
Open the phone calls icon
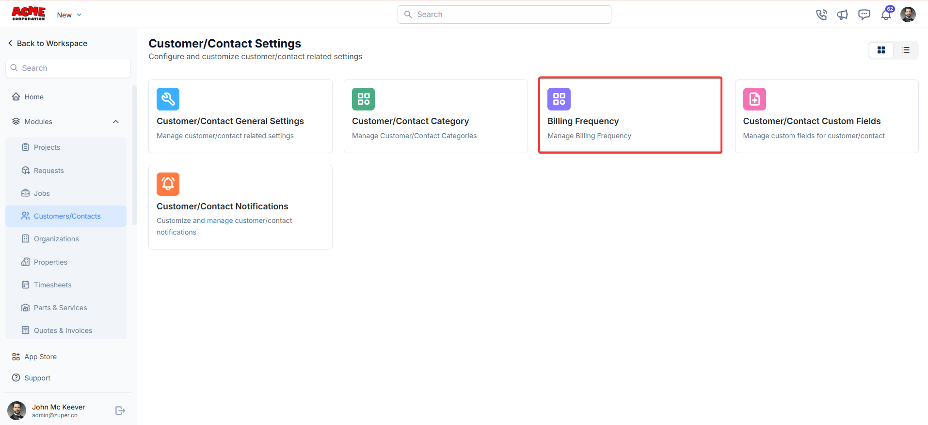(821, 15)
